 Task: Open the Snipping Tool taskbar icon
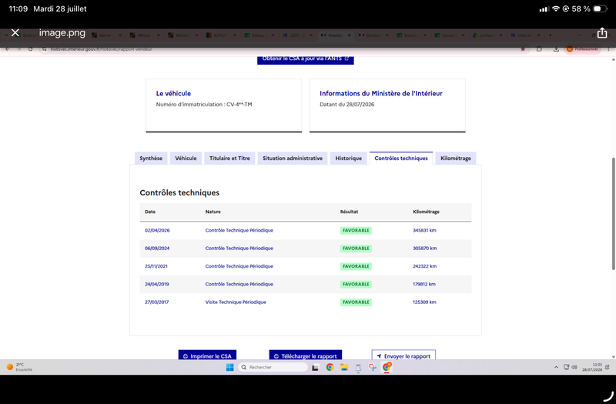[373, 368]
